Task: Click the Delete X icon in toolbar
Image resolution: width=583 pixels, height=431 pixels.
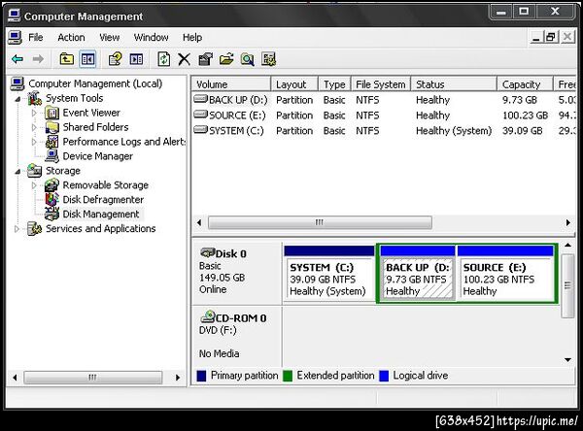Action: pyautogui.click(x=184, y=59)
